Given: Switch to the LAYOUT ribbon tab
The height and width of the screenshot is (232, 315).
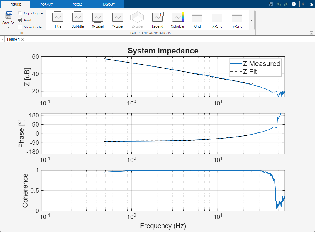Looking at the screenshot, I should coord(109,4).
